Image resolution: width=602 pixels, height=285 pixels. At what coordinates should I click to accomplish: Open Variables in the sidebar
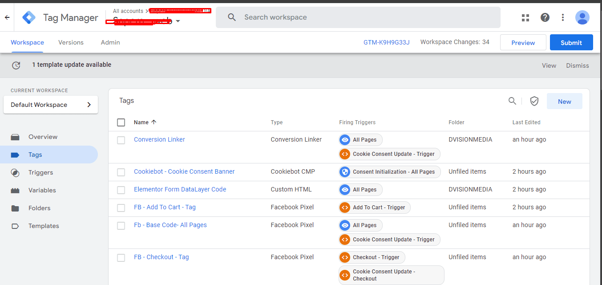click(42, 190)
